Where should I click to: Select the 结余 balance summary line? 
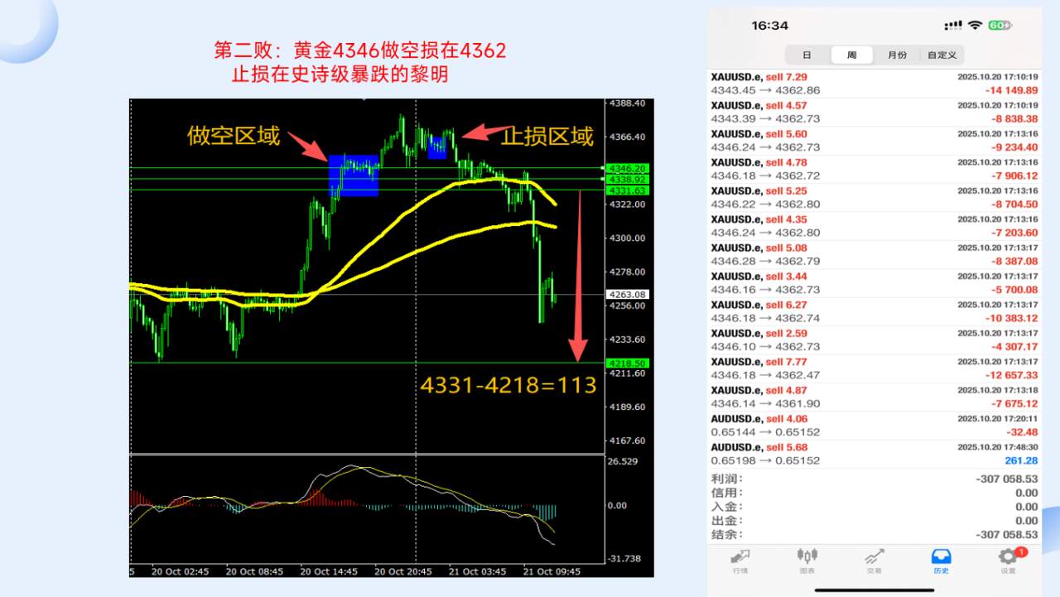pos(874,535)
